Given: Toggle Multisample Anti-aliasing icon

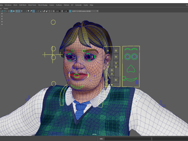Looking at the screenshot, I should click(x=34, y=11).
